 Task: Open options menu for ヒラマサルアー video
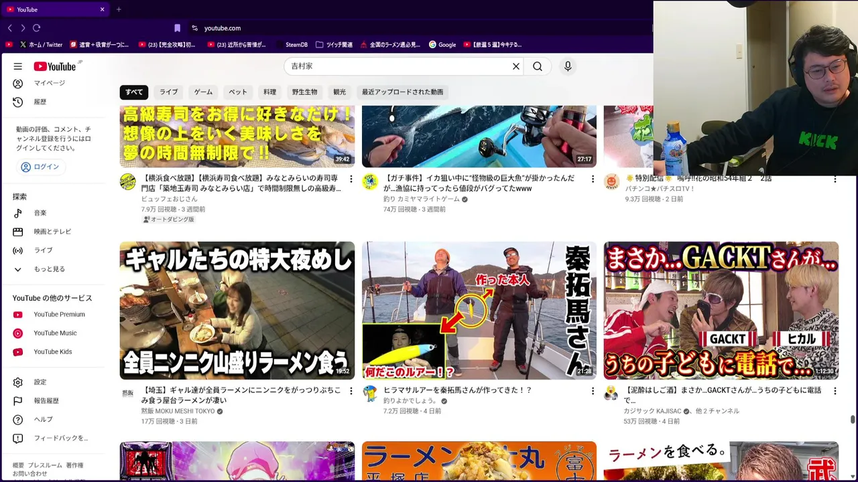click(593, 391)
